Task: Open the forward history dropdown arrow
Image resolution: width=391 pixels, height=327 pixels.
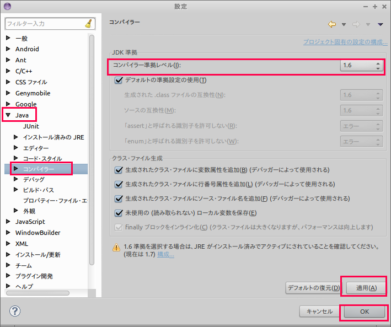Action: coord(368,24)
